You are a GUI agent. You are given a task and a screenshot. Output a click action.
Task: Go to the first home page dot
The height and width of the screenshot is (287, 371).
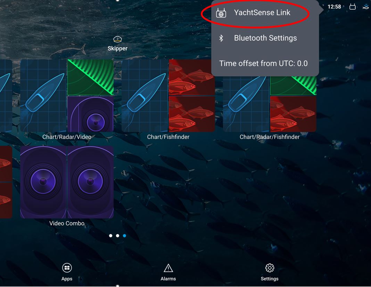point(110,236)
